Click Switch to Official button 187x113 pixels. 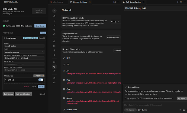[39, 11]
